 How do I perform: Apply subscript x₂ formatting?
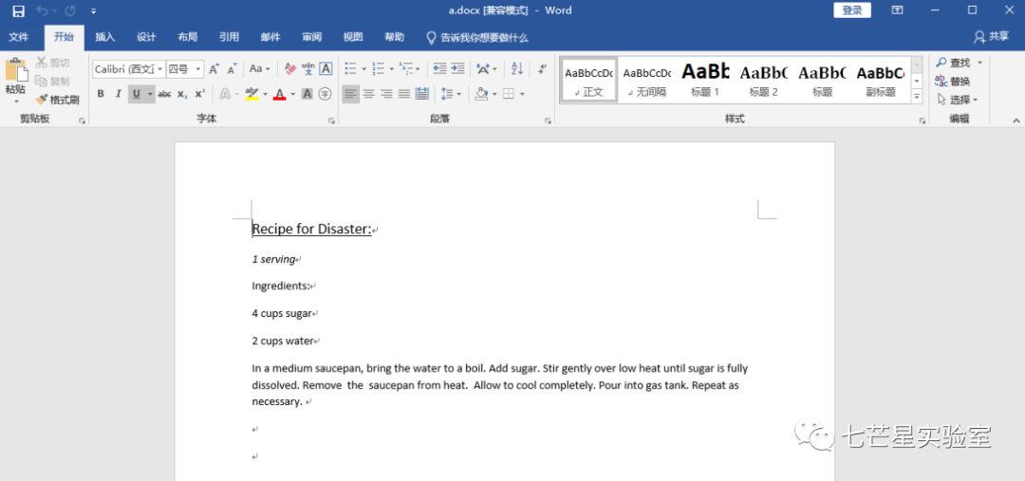click(x=182, y=94)
